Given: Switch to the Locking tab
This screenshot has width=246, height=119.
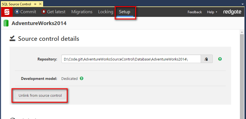Looking at the screenshot, I should (x=106, y=12).
